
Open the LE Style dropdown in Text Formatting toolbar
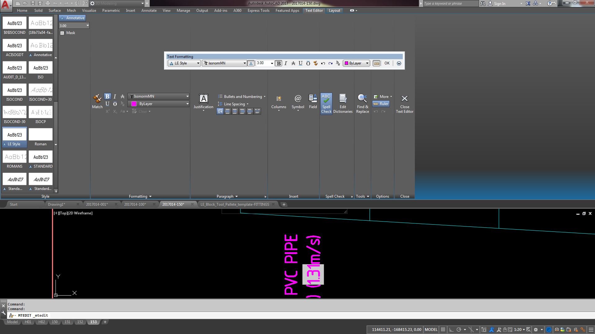coord(184,63)
